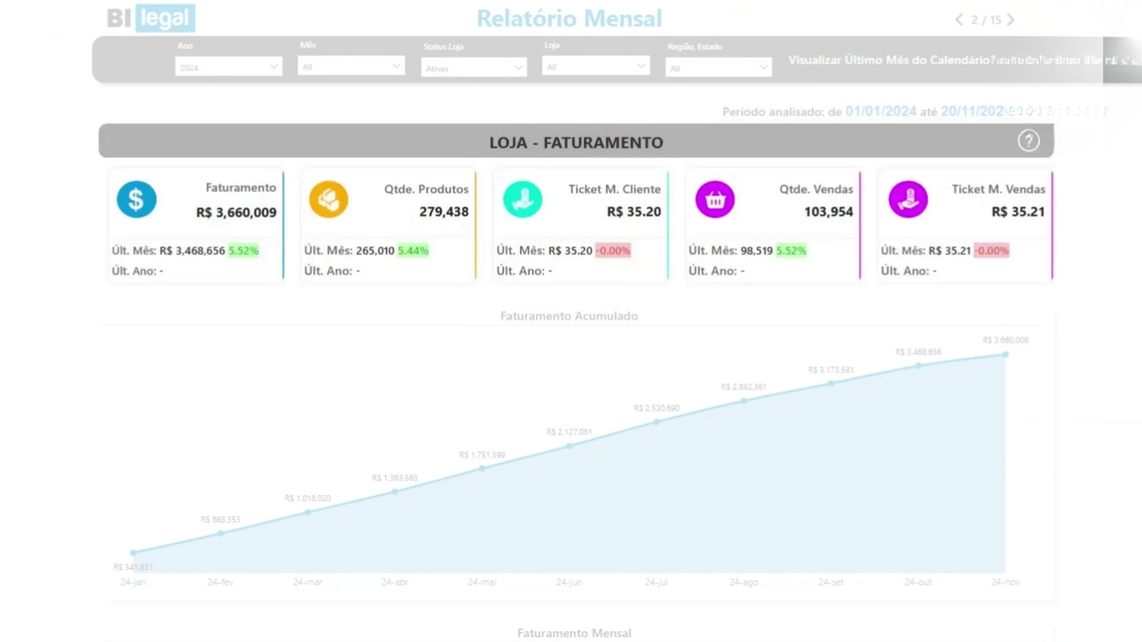Viewport: 1142px width, 642px height.
Task: Open the Status Loja dropdown set to Ativas
Action: (474, 68)
